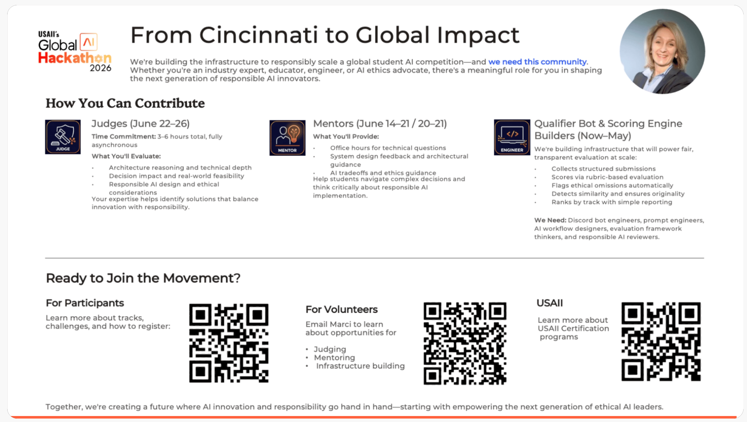The width and height of the screenshot is (747, 422).
Task: Click the 'Qualifier Bot & Scoring Engine' heading
Action: click(x=608, y=123)
